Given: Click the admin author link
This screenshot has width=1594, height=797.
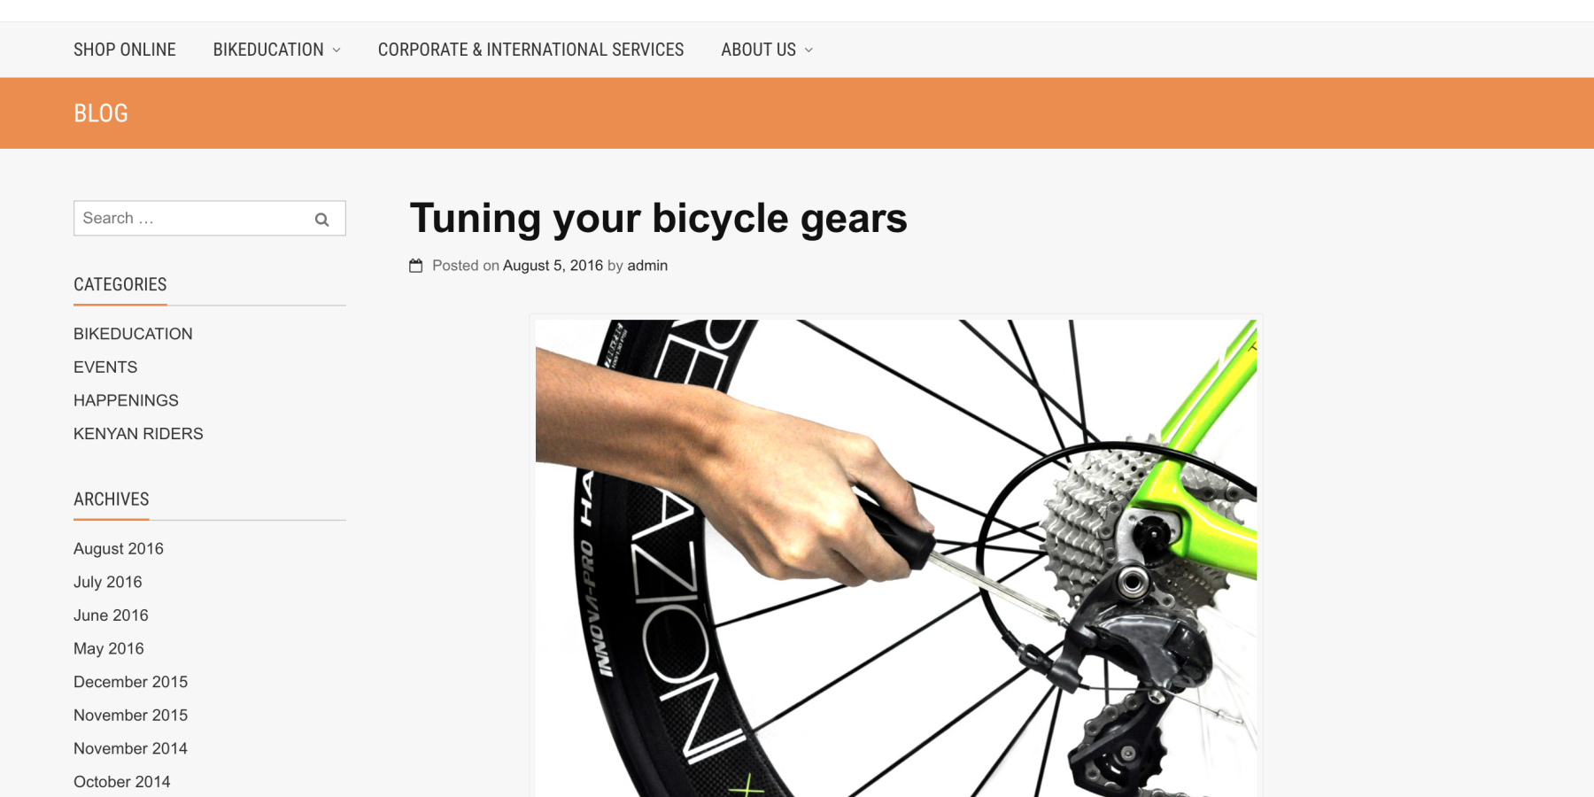Looking at the screenshot, I should pos(647,266).
